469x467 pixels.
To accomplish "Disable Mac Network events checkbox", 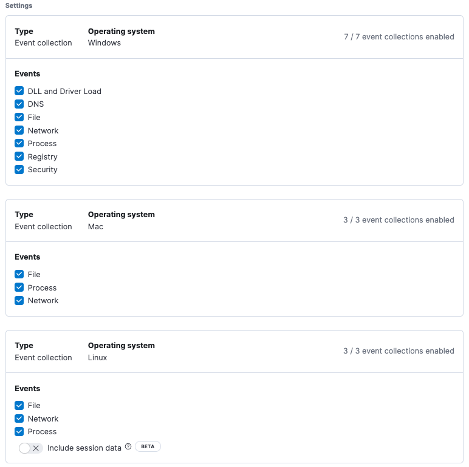I will [x=19, y=300].
